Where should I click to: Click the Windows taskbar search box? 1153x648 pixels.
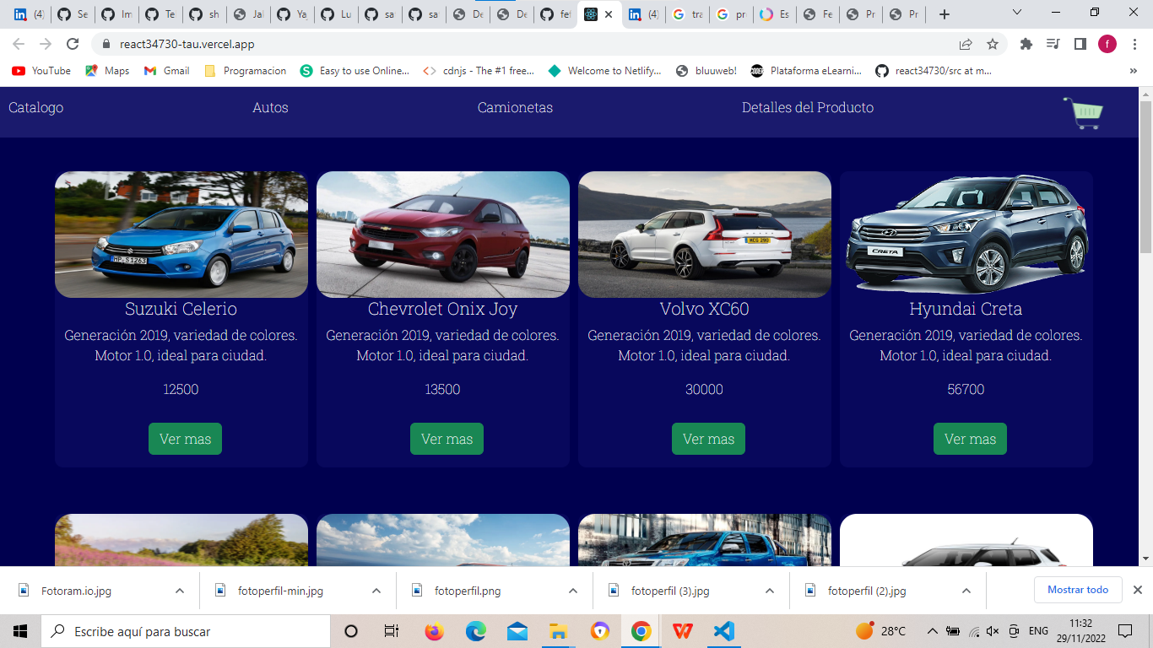point(186,631)
